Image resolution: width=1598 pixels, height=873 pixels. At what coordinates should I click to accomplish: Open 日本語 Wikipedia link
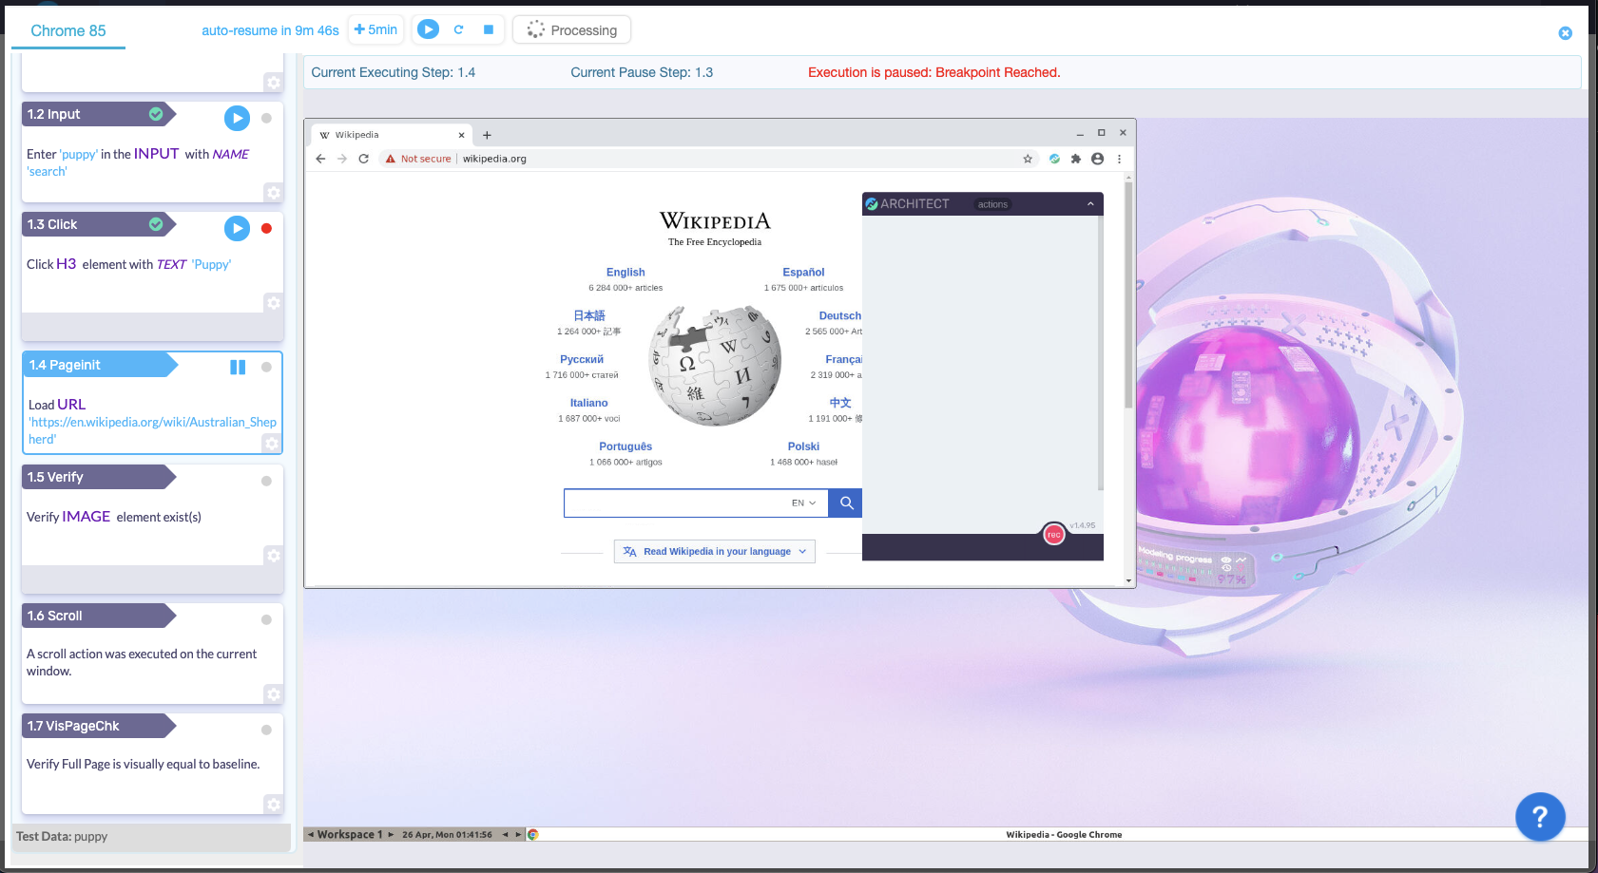pyautogui.click(x=589, y=315)
